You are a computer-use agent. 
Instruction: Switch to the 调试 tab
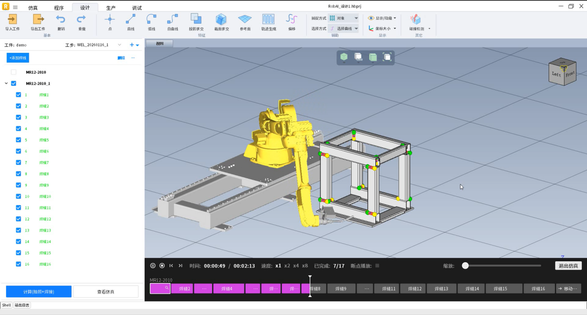click(x=137, y=8)
